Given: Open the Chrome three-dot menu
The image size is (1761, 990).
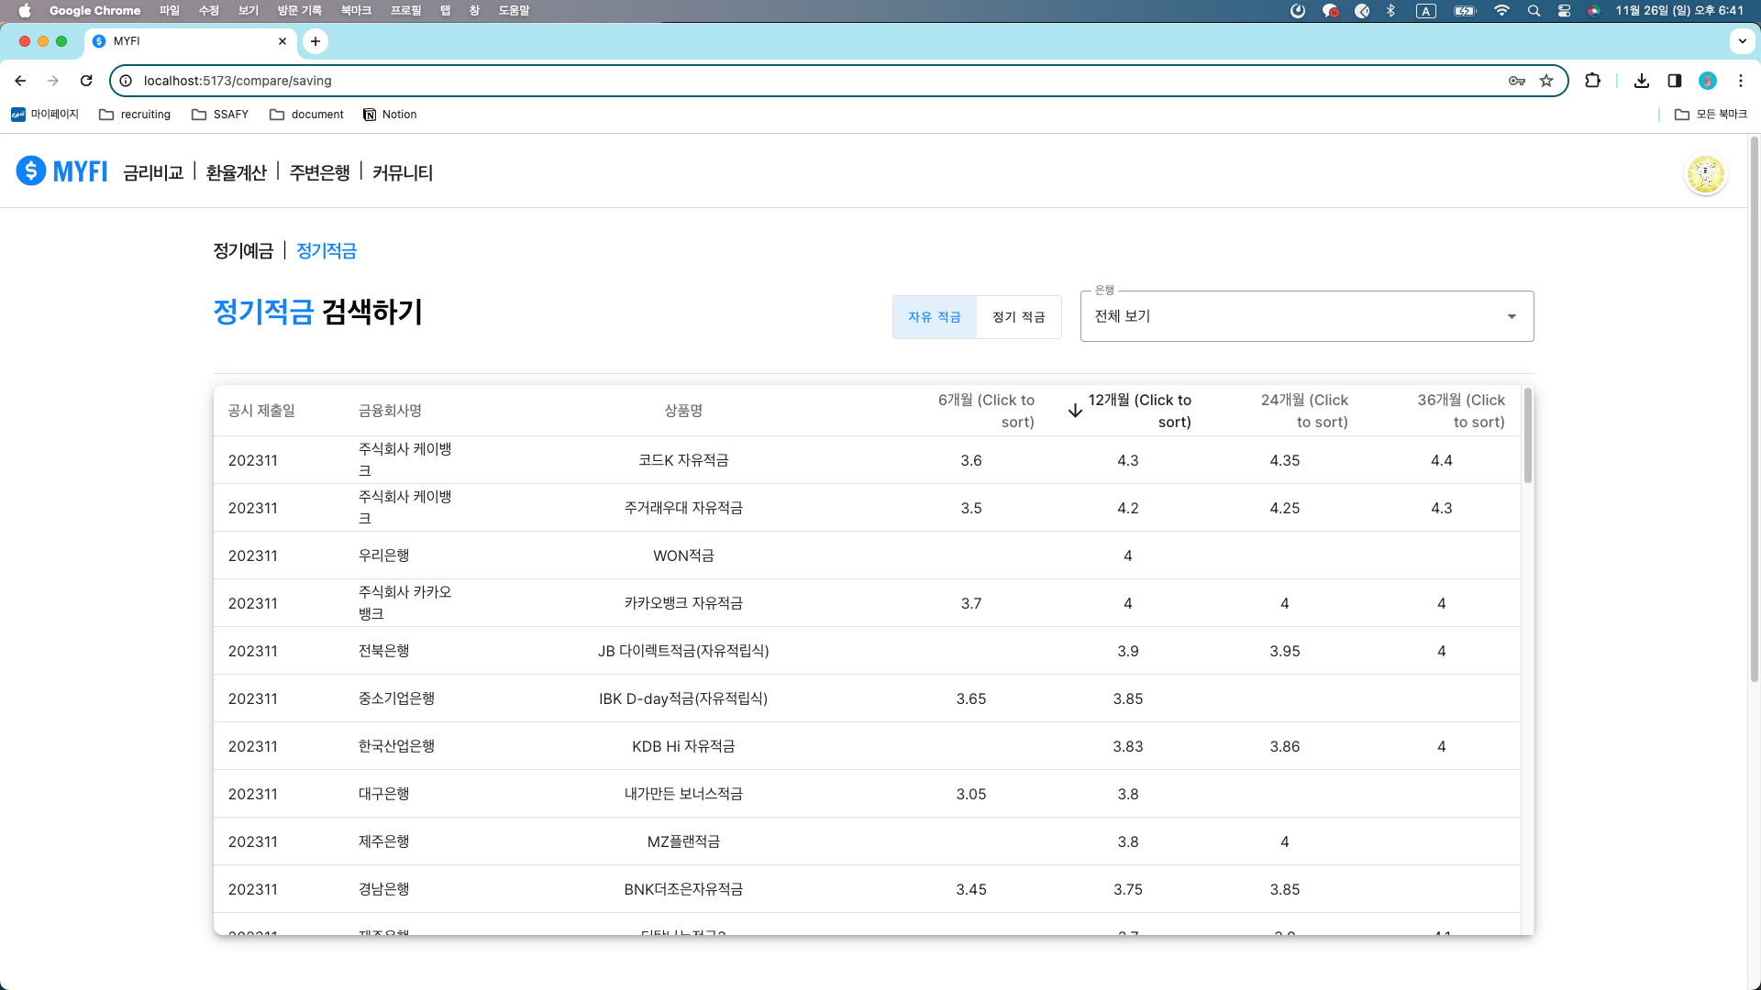Looking at the screenshot, I should click(x=1740, y=81).
